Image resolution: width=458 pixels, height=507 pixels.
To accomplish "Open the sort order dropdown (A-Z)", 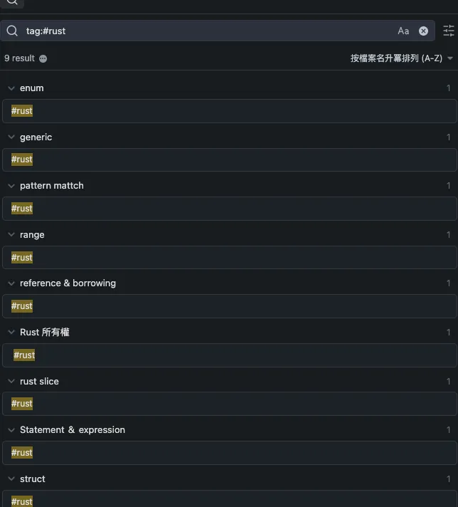I will [402, 58].
